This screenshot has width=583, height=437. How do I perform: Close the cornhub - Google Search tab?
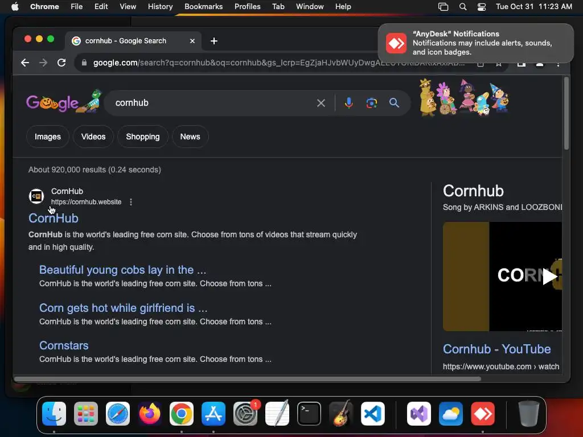[192, 41]
